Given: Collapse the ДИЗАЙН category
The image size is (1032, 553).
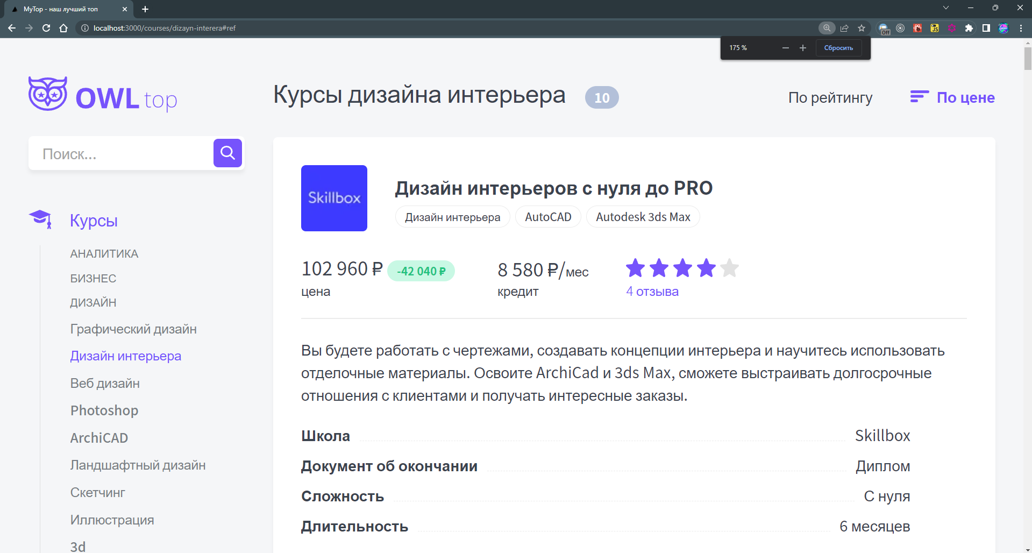Looking at the screenshot, I should (x=93, y=303).
